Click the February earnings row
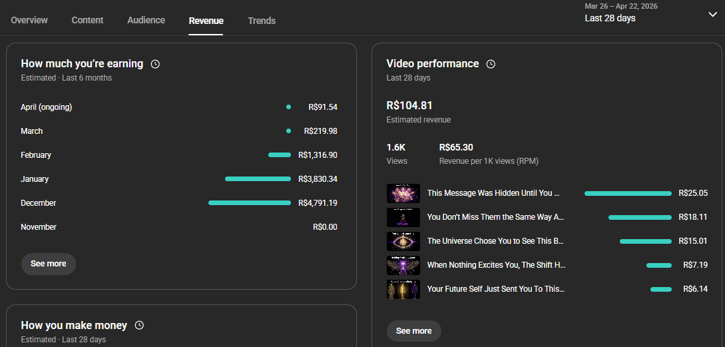 point(178,155)
